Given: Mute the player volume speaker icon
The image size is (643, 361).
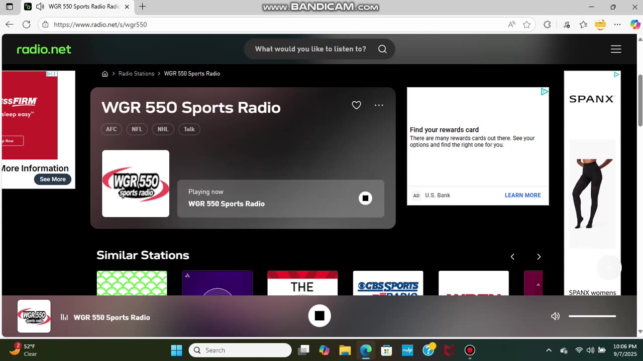Looking at the screenshot, I should 555,316.
